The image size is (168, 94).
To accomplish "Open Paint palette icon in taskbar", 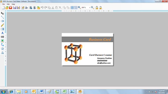I will 49,91.
